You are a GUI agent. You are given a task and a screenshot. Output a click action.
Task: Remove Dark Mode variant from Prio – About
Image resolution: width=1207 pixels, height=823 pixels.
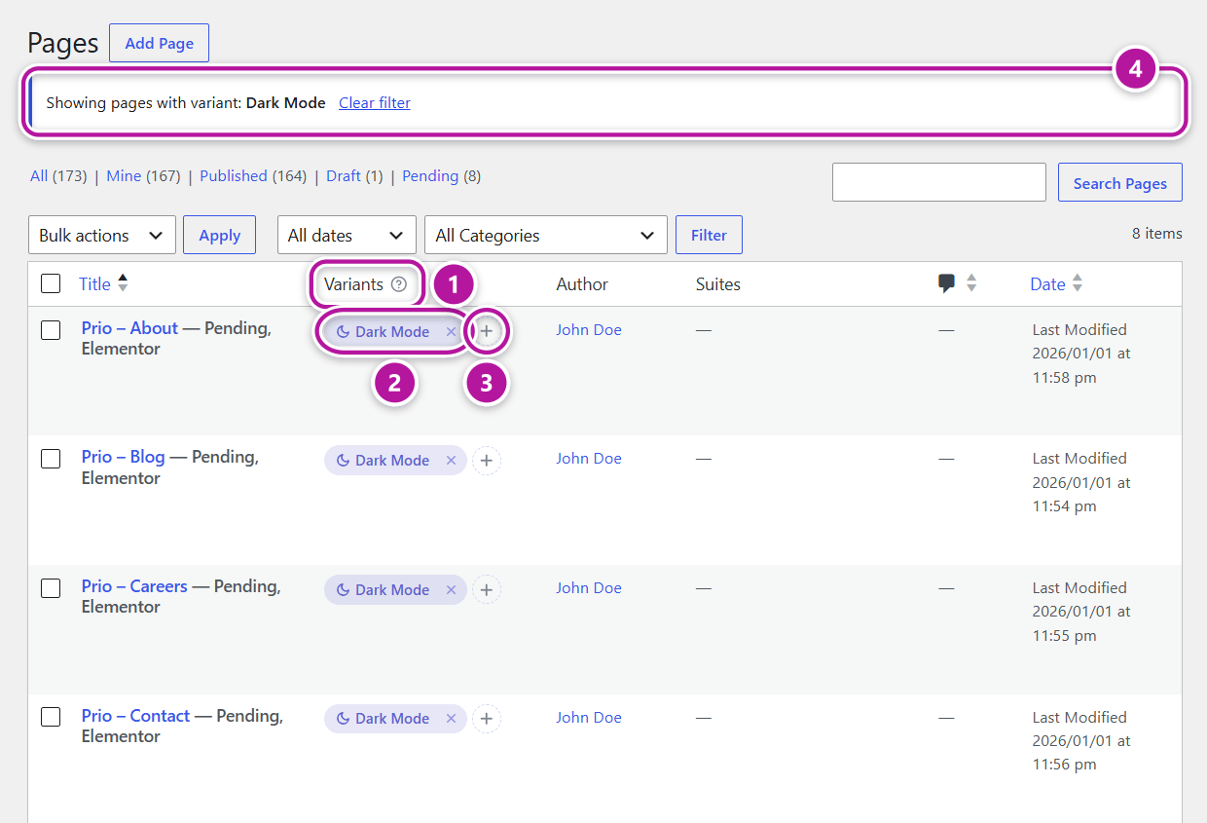click(451, 332)
